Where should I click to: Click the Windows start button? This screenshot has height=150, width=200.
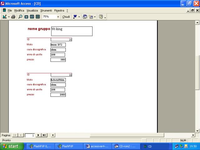tap(12, 146)
